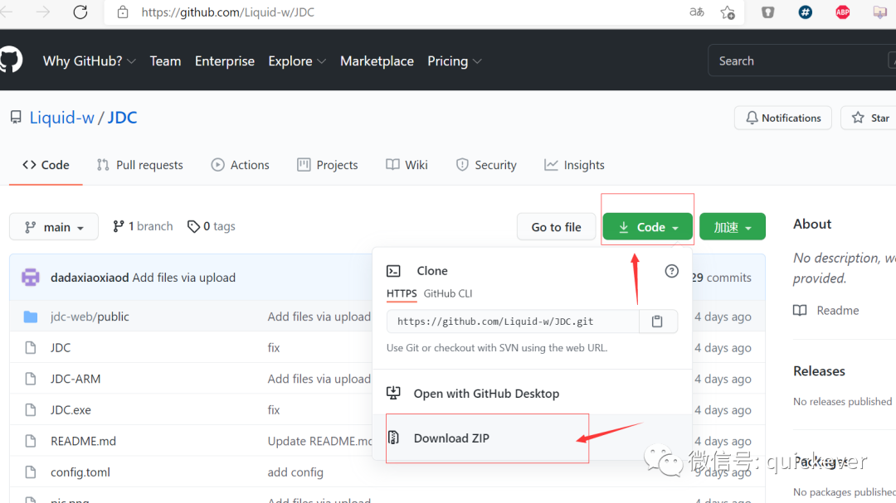Click the zip file icon beside Download ZIP
This screenshot has width=896, height=503.
click(x=393, y=438)
